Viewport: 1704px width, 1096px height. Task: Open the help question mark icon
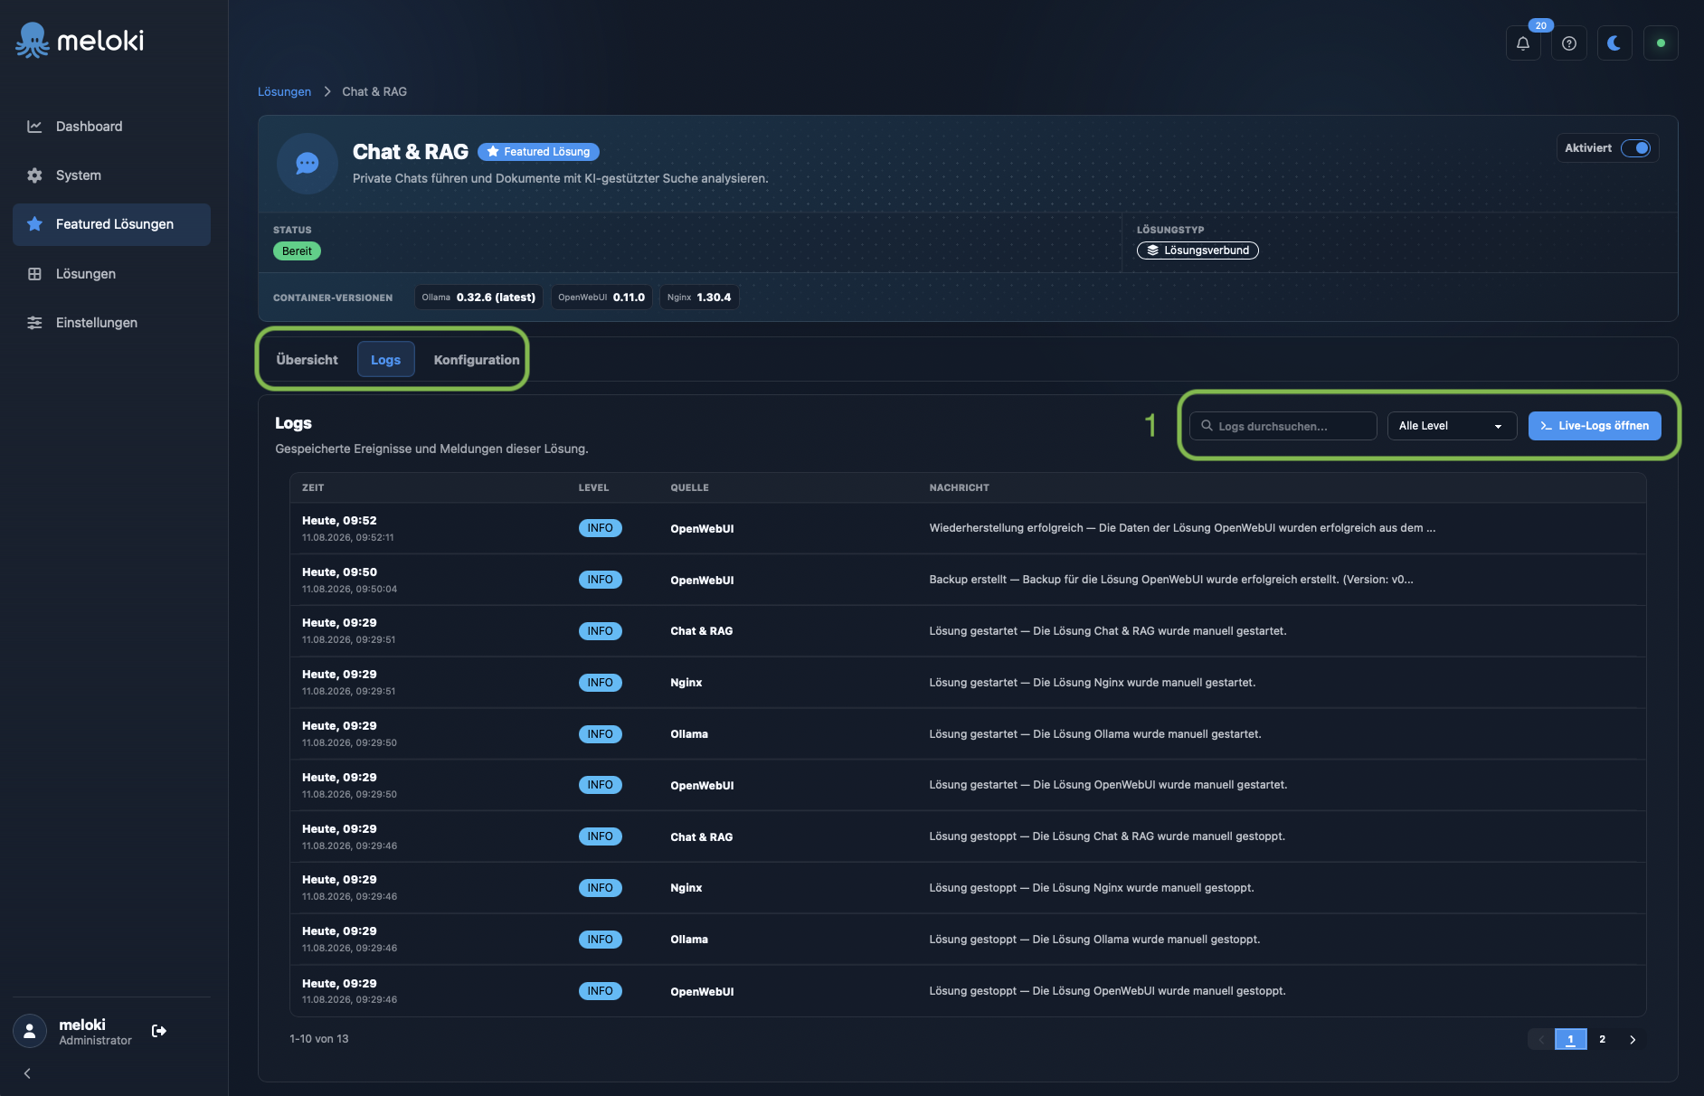pos(1569,43)
